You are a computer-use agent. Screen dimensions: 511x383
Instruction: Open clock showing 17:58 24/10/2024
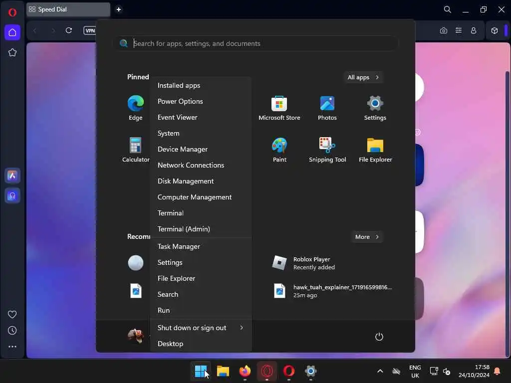(474, 371)
